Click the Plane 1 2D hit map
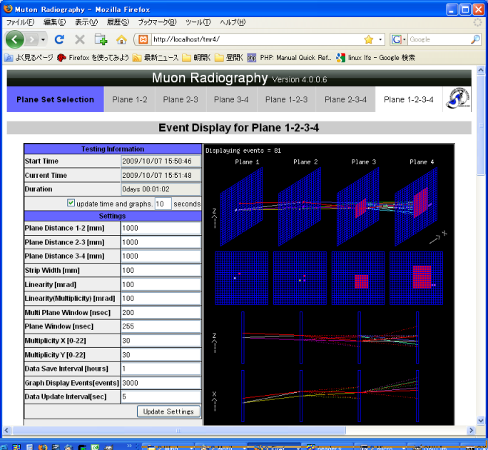This screenshot has height=450, width=488. click(x=242, y=279)
